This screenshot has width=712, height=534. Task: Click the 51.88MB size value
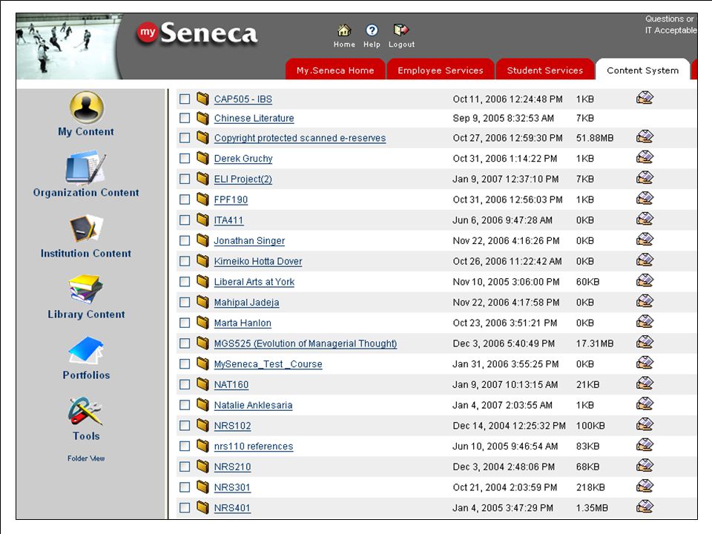pos(594,138)
